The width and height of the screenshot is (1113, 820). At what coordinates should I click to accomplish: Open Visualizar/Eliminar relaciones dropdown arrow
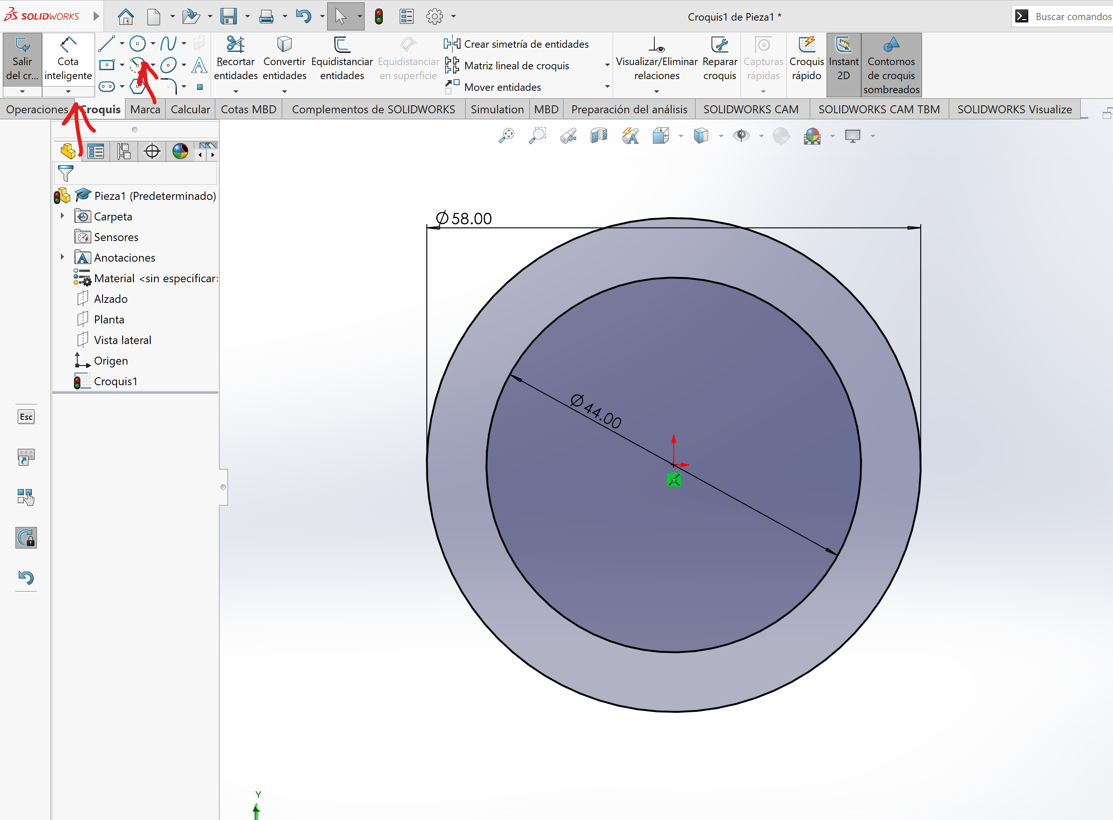click(656, 91)
